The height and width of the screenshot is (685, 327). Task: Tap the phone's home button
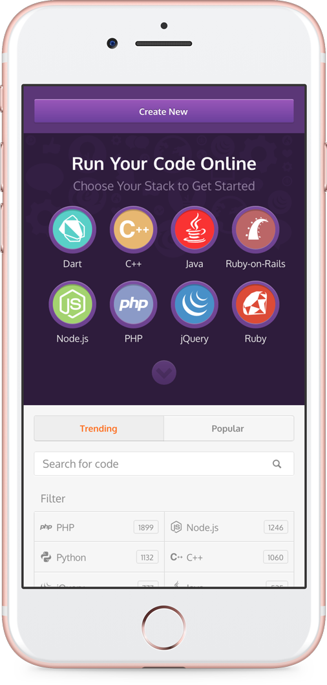163,628
